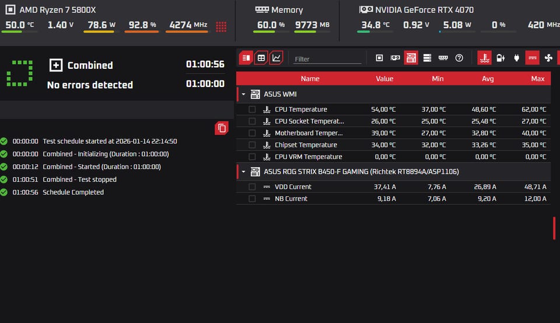Click the NVIDIA GeForce RTX 4070 title
Image resolution: width=560 pixels, height=323 pixels.
tap(424, 10)
